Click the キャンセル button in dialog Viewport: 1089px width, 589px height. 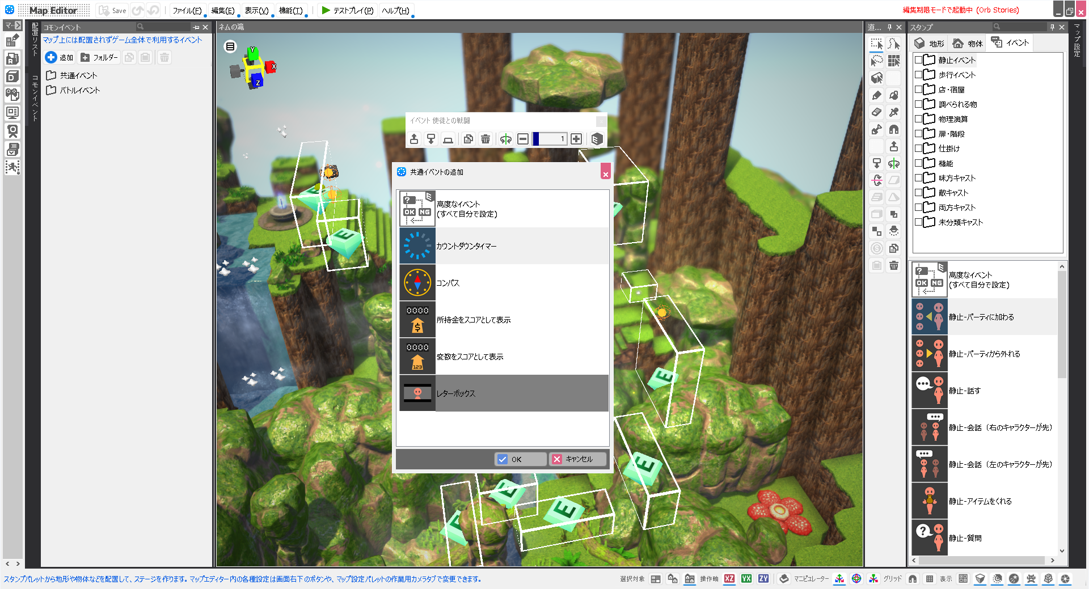point(577,459)
